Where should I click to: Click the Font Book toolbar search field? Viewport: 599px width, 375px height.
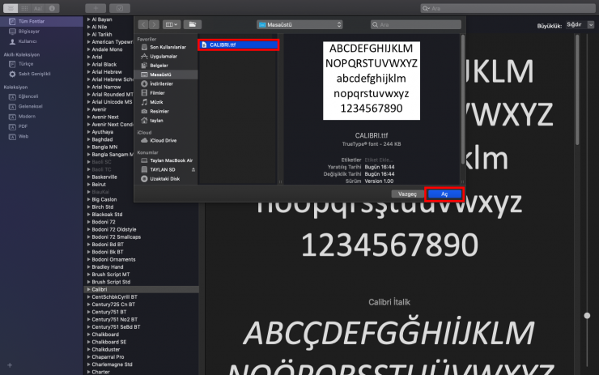point(508,8)
